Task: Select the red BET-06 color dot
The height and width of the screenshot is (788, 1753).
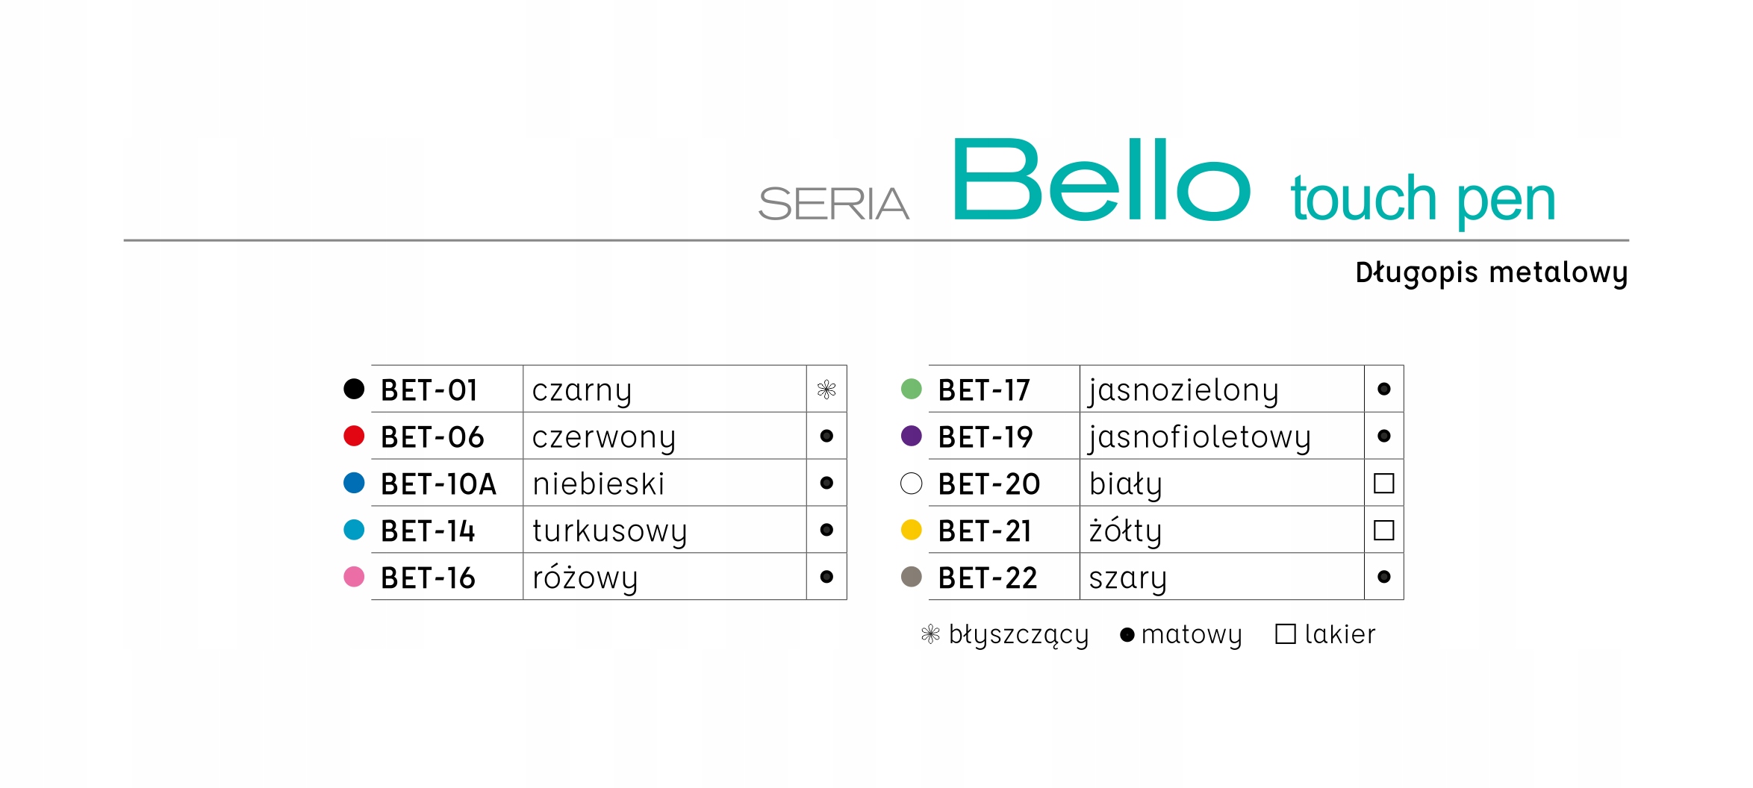Action: [354, 436]
